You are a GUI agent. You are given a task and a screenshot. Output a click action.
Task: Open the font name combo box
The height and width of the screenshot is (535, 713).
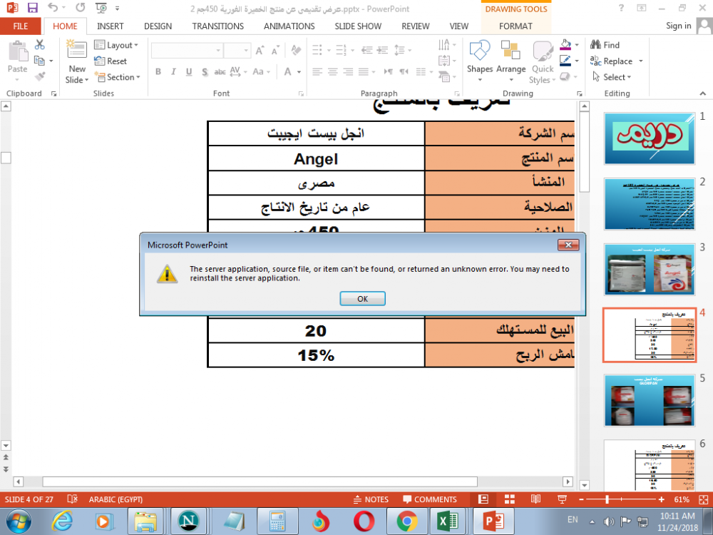(187, 50)
